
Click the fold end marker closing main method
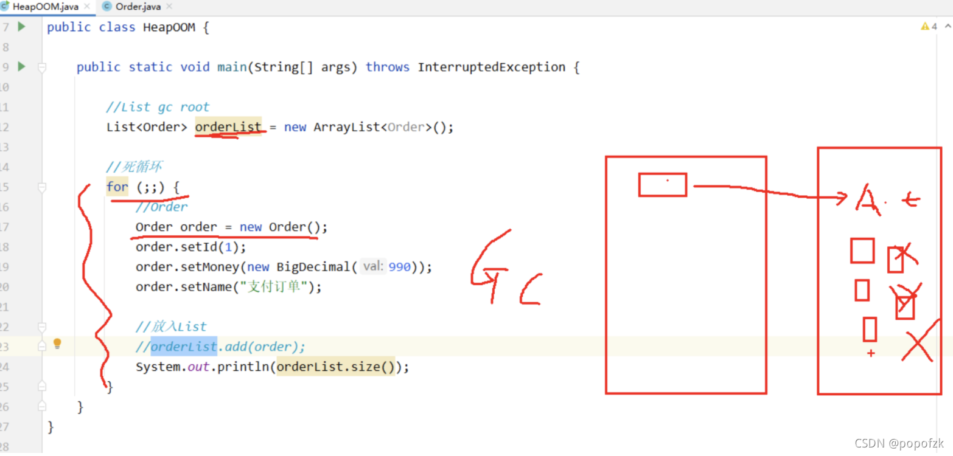point(42,407)
